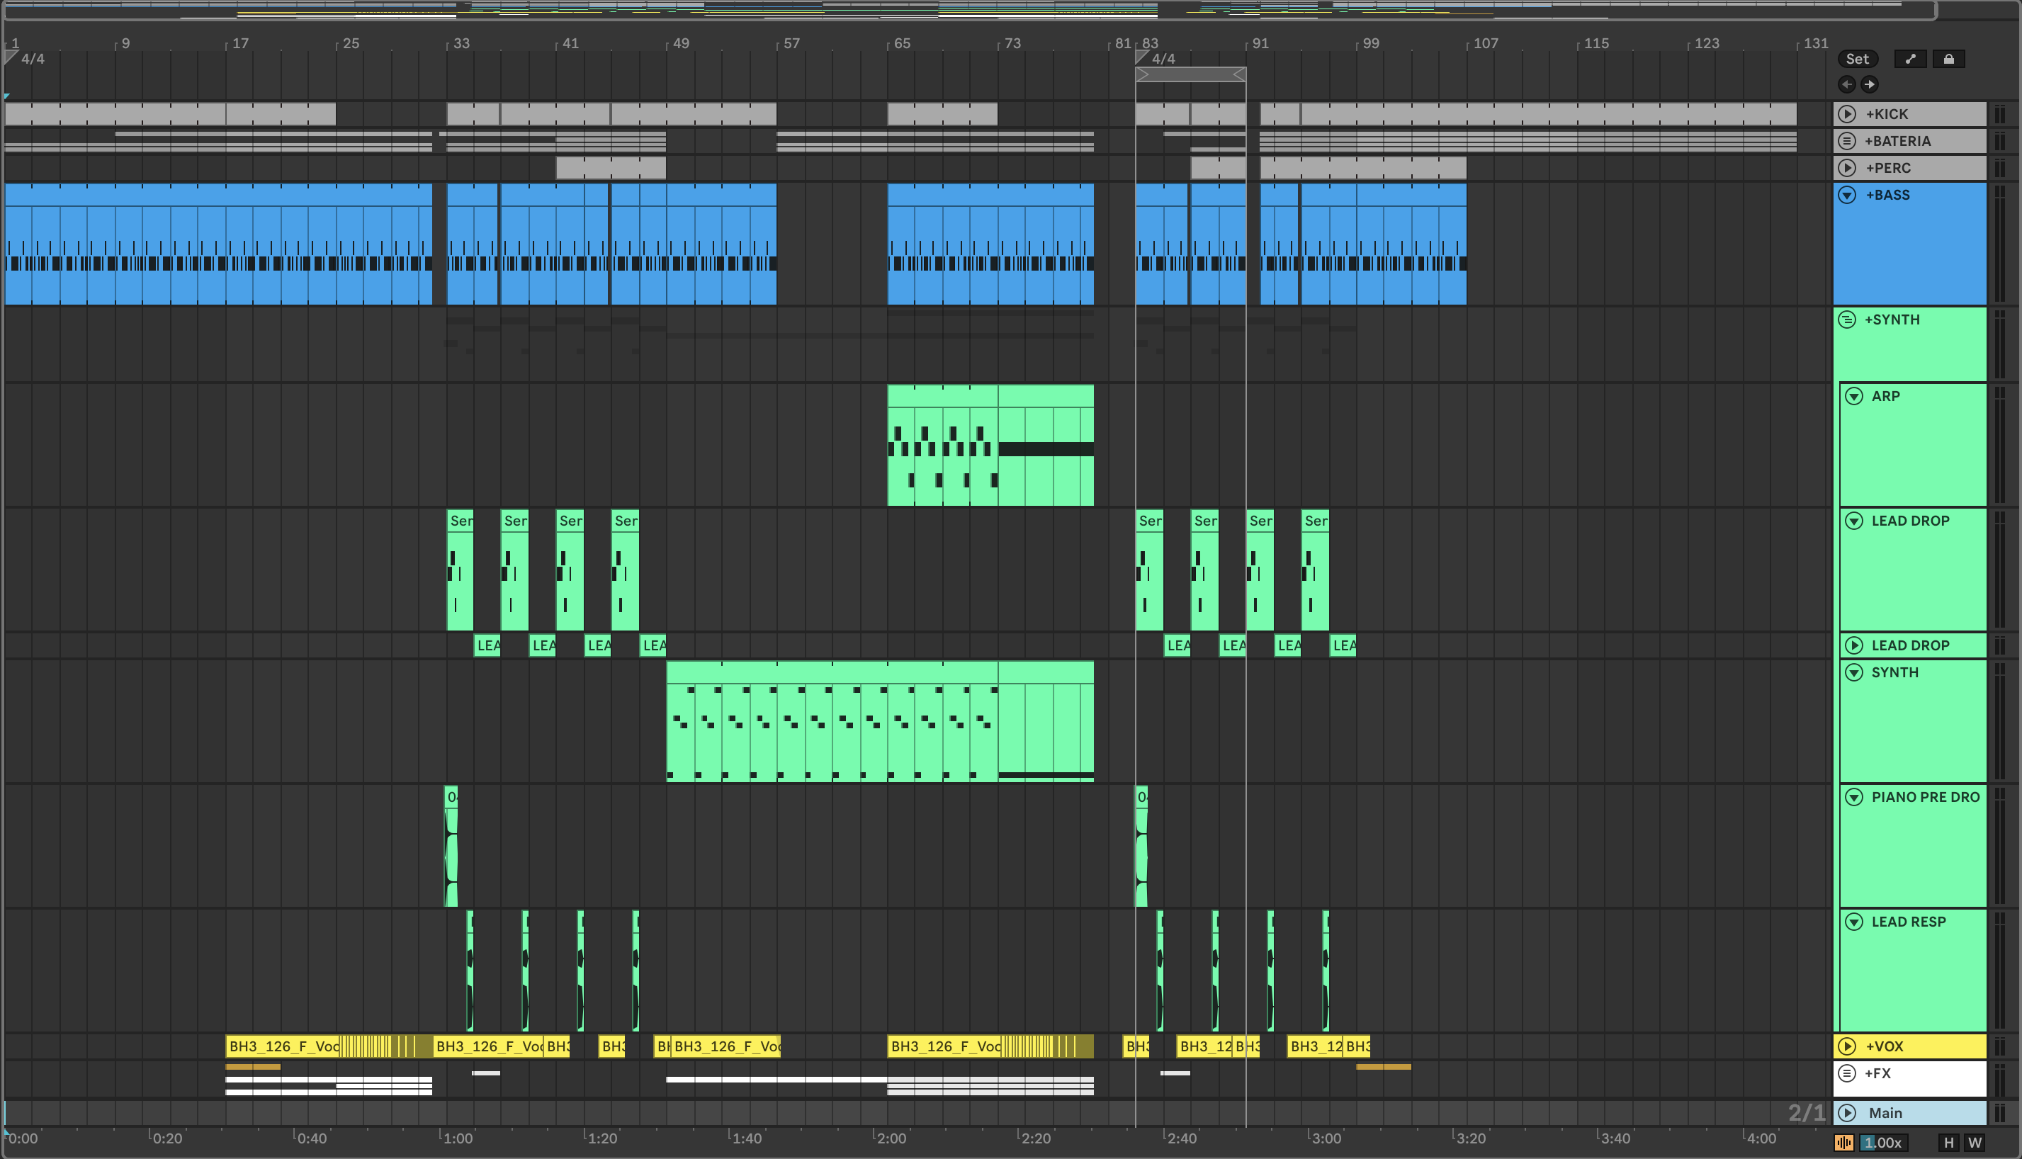Click the H optimize height button

pyautogui.click(x=1948, y=1142)
